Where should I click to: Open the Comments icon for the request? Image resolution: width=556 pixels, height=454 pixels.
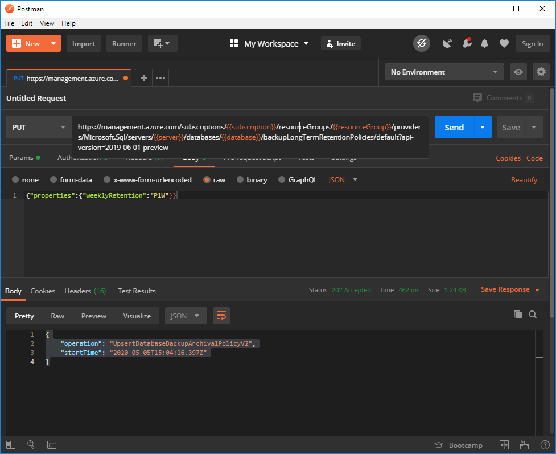tap(477, 97)
